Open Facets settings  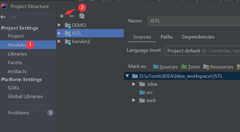[x=15, y=63]
